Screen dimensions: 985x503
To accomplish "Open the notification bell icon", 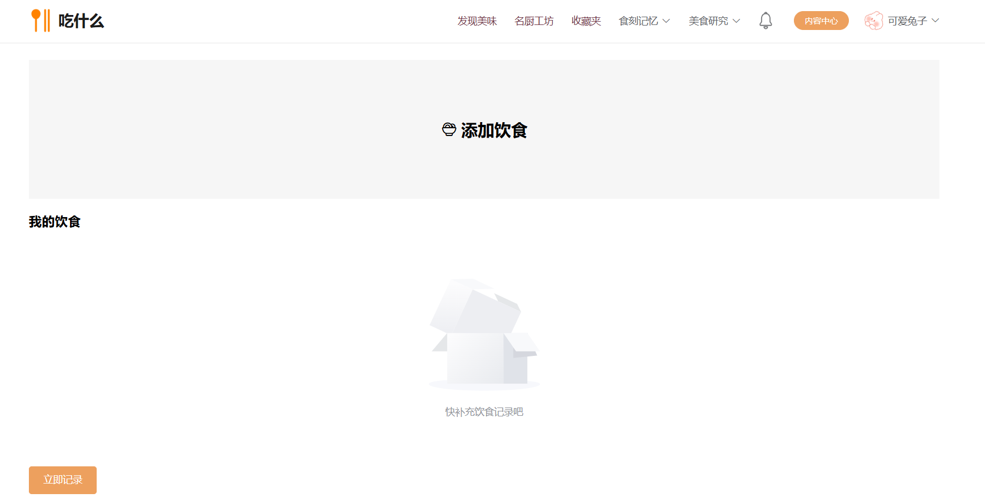I will pyautogui.click(x=766, y=21).
